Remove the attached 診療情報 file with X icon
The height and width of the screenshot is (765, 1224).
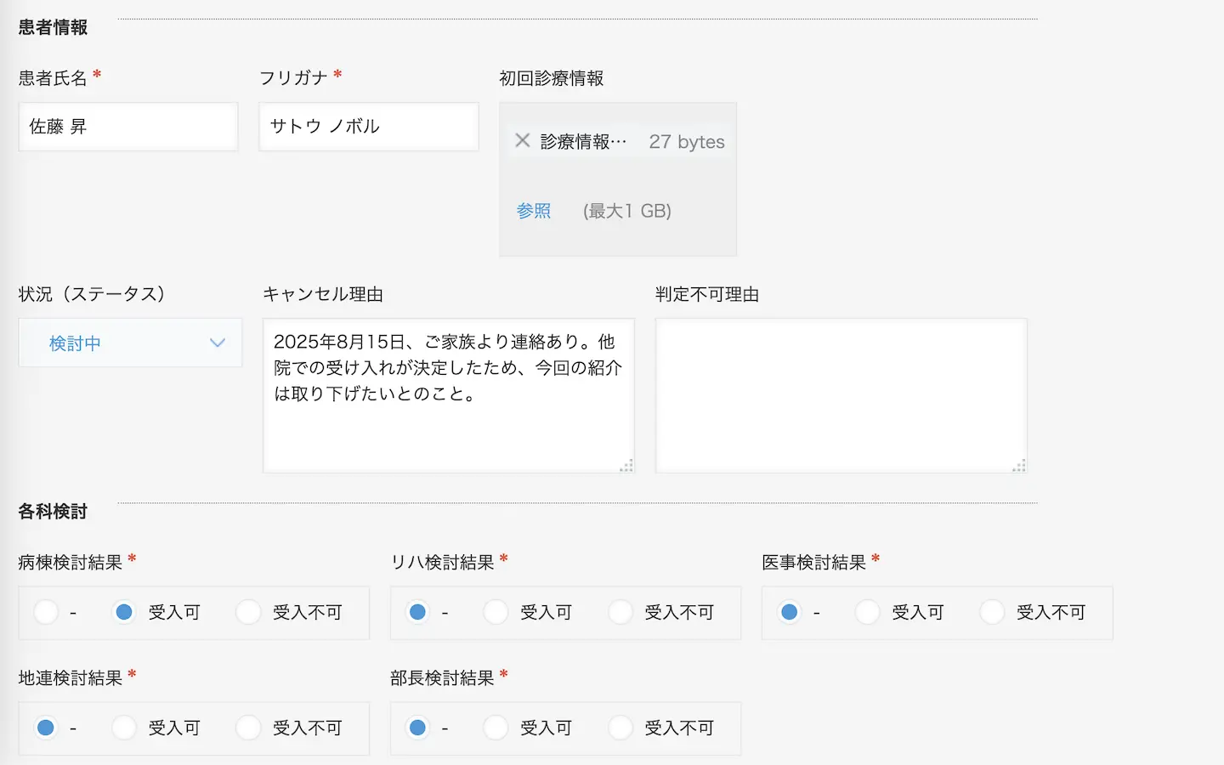[523, 141]
